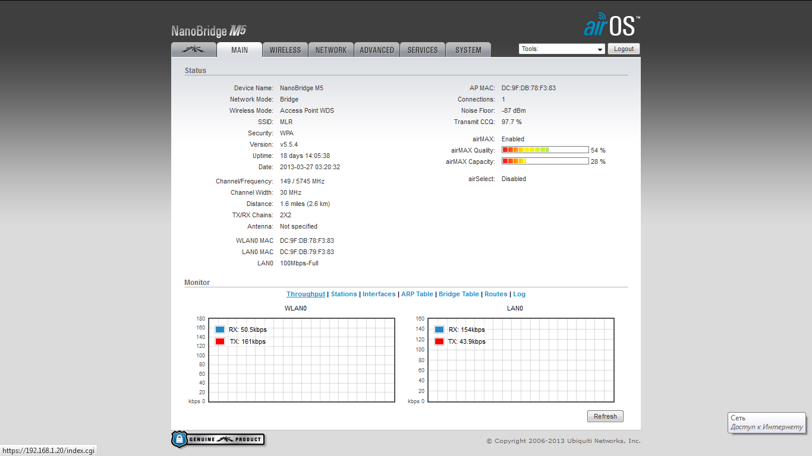
Task: Click the AP MAC address value
Action: tap(529, 88)
